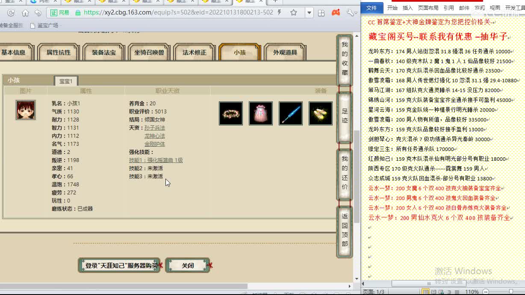Screen dimensions: 525x295
Task: Open the Word 页面布局 ribbon tab
Action: tap(428, 8)
